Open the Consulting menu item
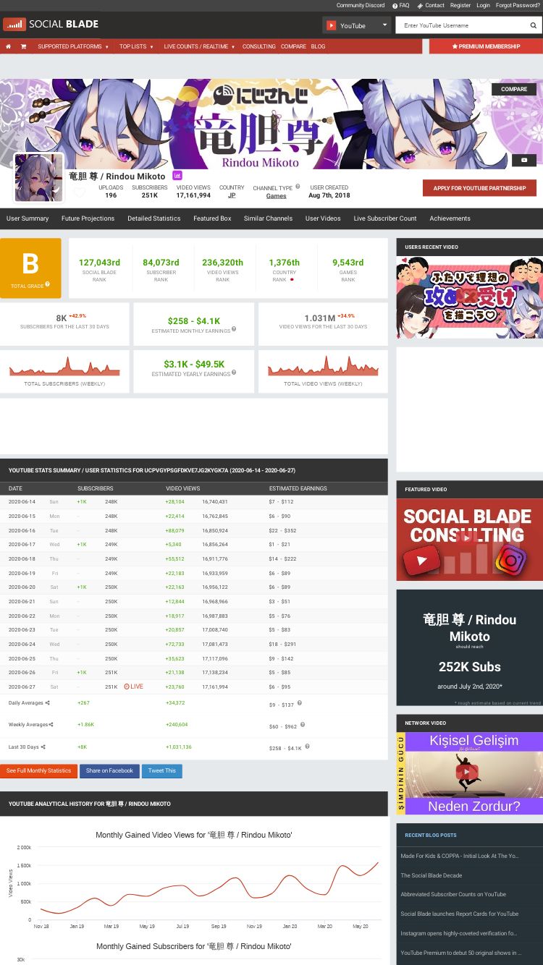The height and width of the screenshot is (965, 543). click(x=259, y=46)
